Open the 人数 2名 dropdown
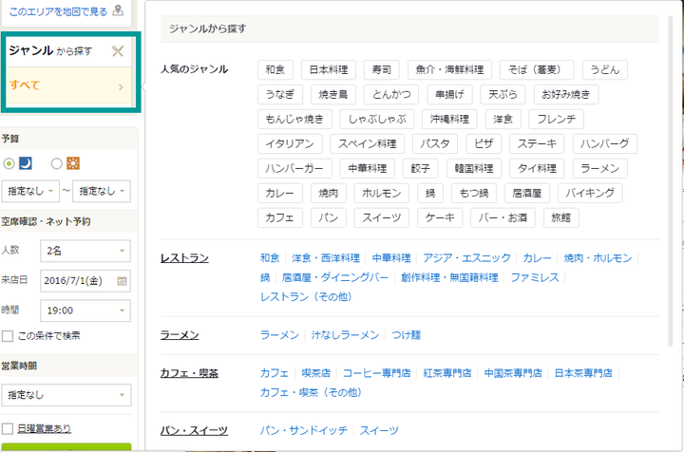The image size is (684, 452). click(85, 251)
